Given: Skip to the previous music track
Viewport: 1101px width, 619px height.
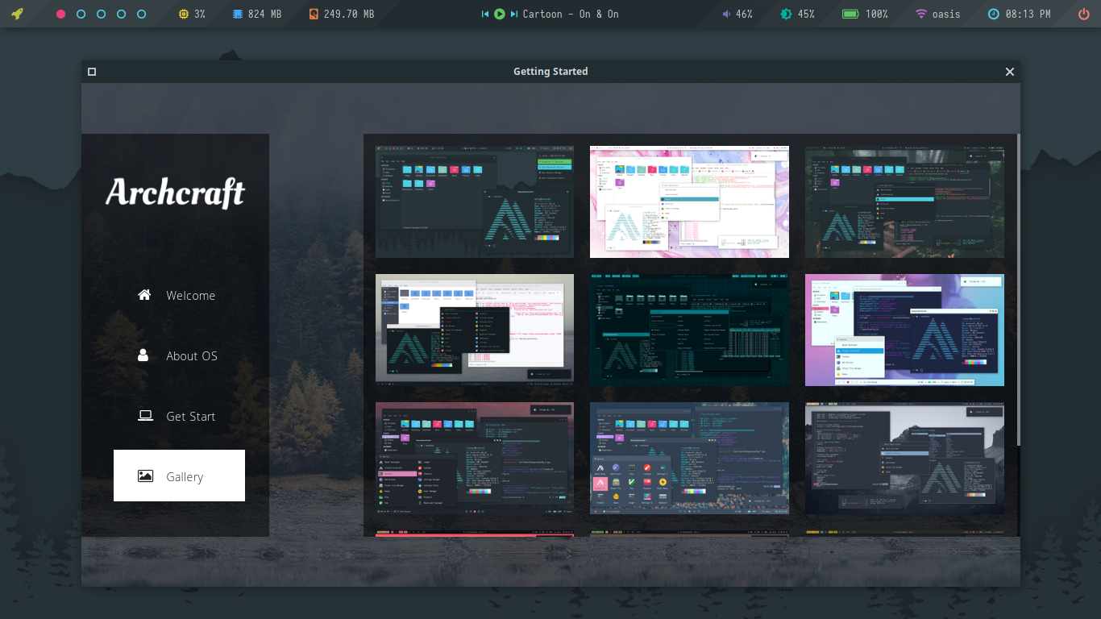Looking at the screenshot, I should click(485, 15).
